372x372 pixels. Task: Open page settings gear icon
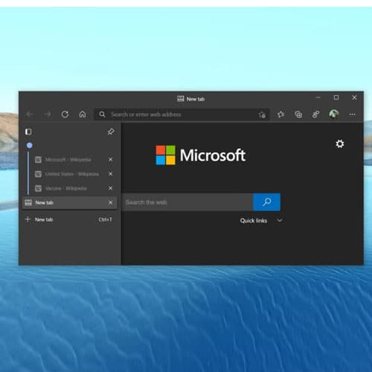coord(340,144)
